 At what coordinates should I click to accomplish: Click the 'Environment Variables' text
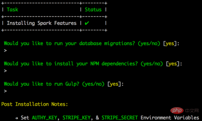click(x=170, y=118)
